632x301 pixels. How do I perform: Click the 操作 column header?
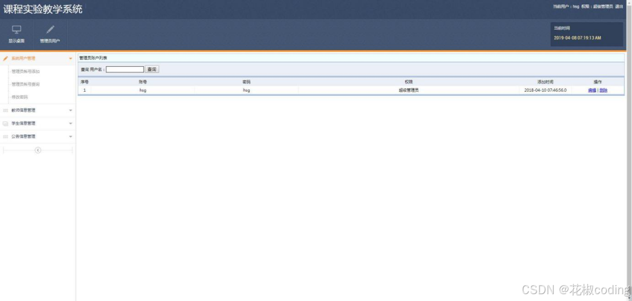coord(598,82)
